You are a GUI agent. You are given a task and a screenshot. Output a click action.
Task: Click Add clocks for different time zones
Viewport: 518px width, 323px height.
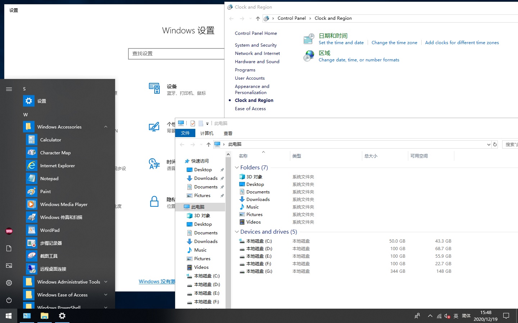[462, 42]
